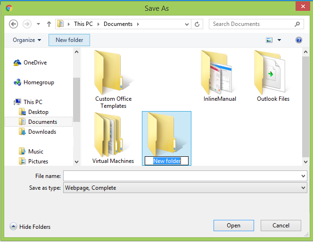313x242 pixels.
Task: Click the Open button
Action: [233, 226]
